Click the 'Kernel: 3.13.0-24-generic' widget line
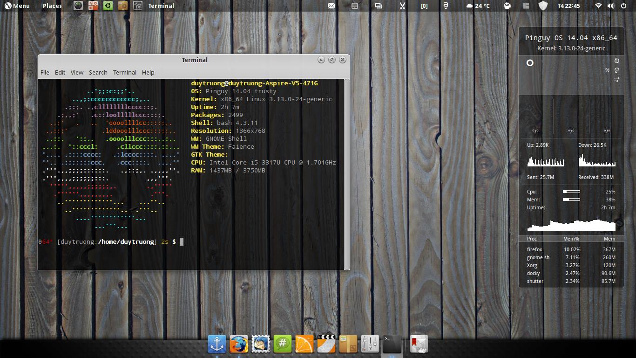The image size is (636, 358). pyautogui.click(x=571, y=48)
